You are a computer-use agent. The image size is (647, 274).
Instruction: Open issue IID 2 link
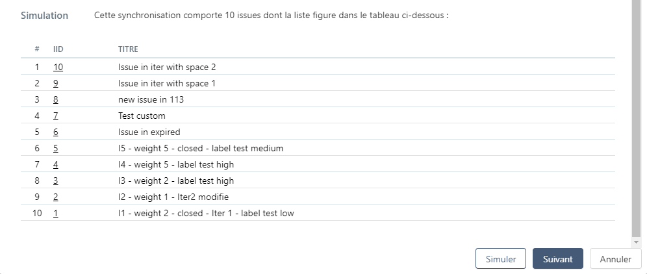pos(56,197)
